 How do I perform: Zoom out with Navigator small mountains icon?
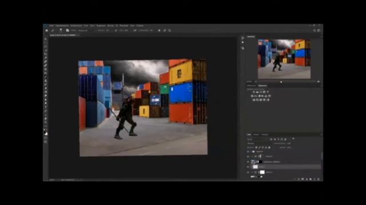[256, 81]
